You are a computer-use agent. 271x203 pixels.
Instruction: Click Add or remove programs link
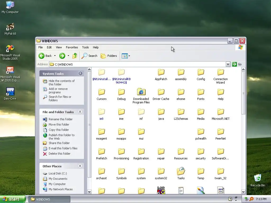56,90
